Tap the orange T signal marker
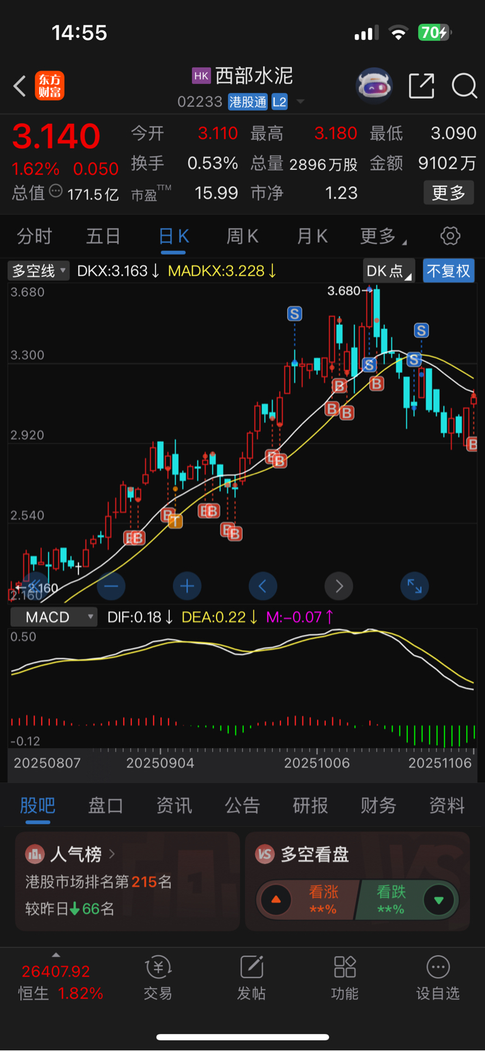 click(x=175, y=521)
